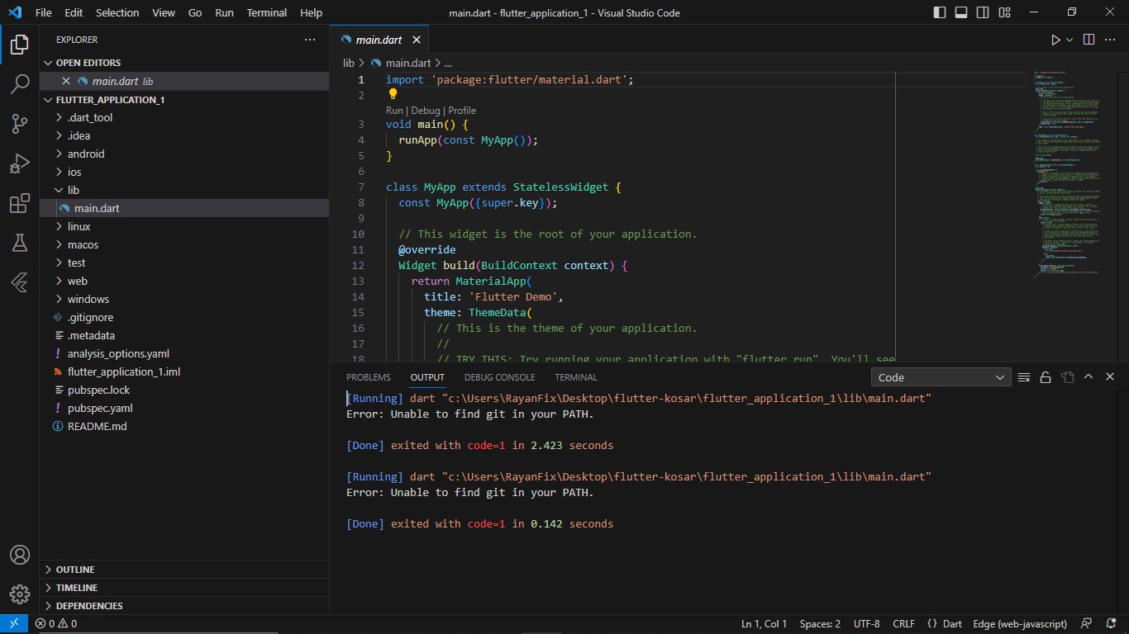Toggle the primary side bar visibility
This screenshot has width=1129, height=634.
pyautogui.click(x=940, y=12)
